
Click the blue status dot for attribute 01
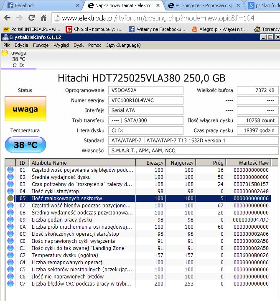tap(10, 170)
